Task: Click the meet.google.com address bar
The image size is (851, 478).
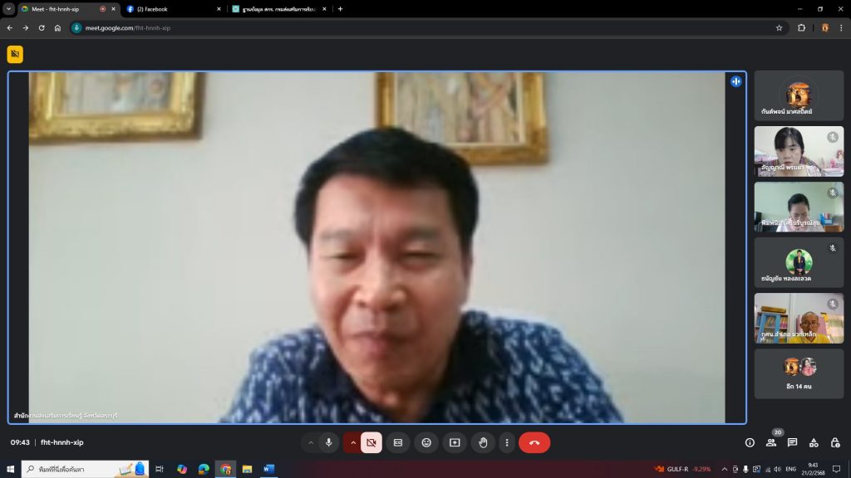Action: click(416, 27)
